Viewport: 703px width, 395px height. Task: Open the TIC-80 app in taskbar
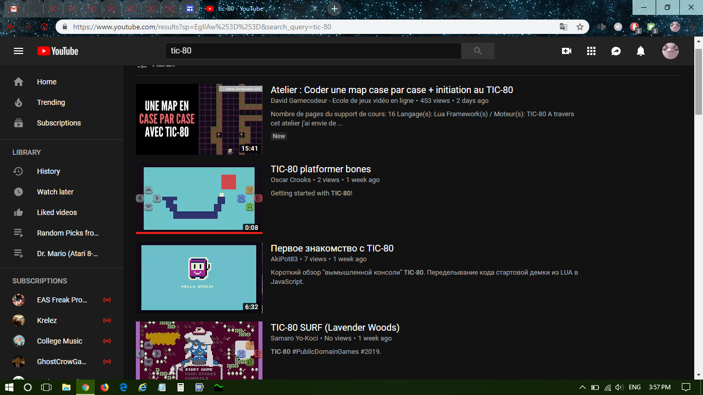coord(200,387)
